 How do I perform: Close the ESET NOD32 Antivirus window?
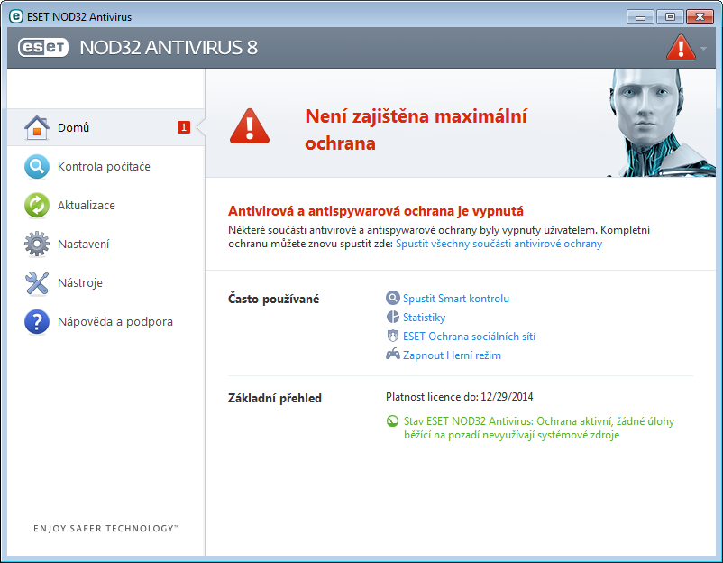[x=700, y=17]
